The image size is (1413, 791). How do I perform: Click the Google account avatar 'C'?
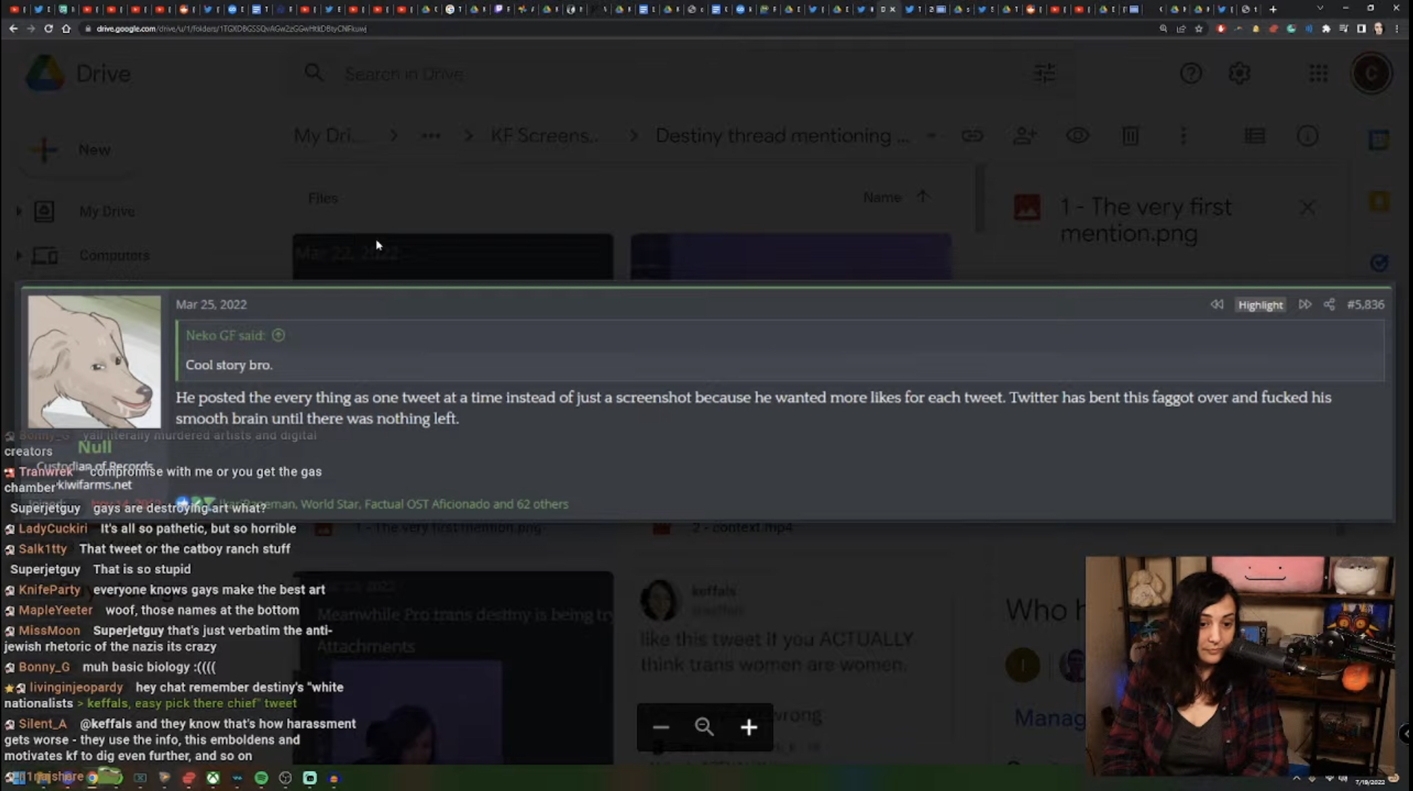click(x=1372, y=73)
